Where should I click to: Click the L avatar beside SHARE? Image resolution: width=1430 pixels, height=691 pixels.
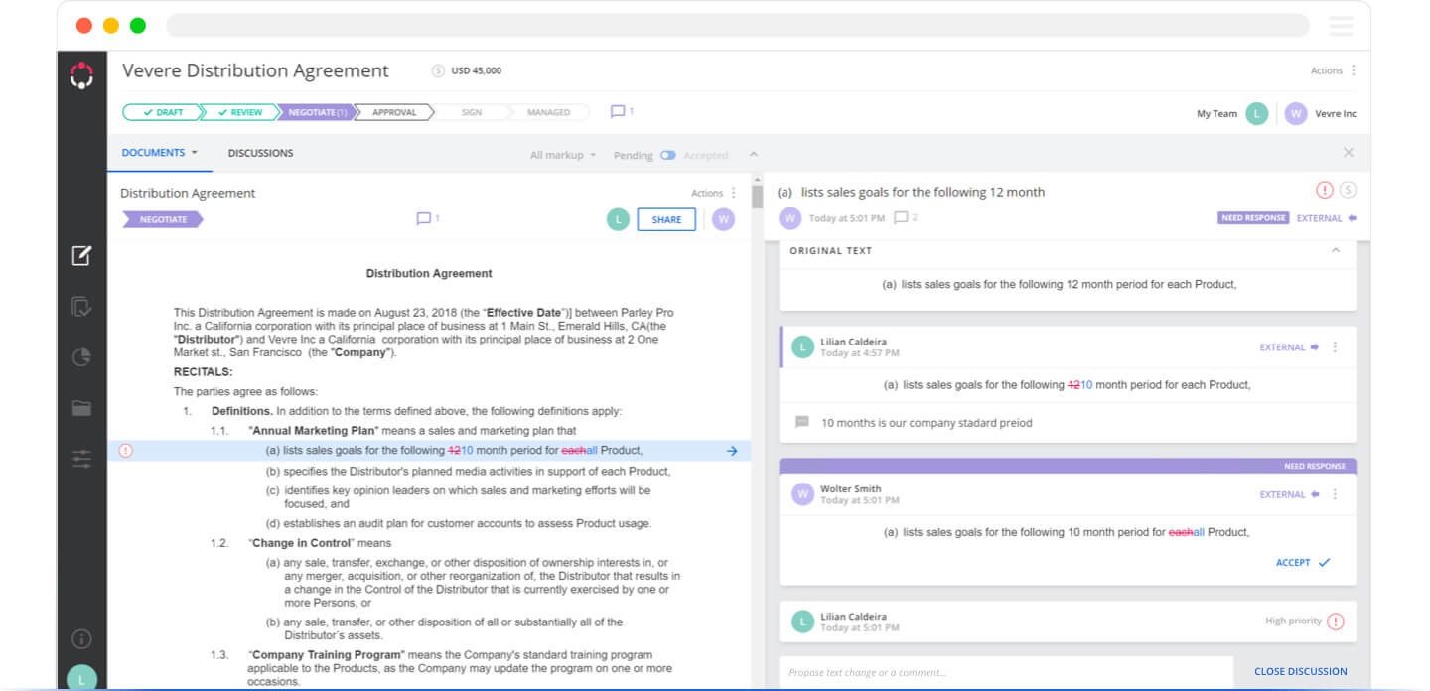618,219
